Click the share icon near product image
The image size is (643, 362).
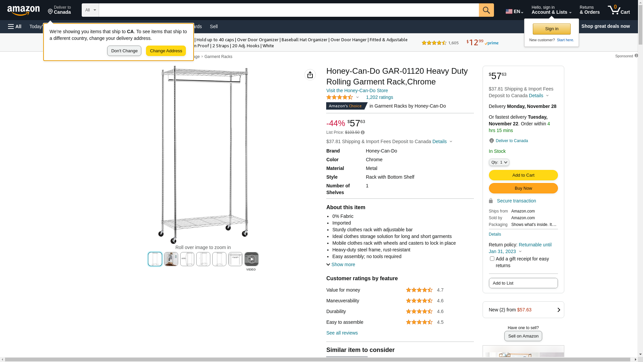(310, 75)
